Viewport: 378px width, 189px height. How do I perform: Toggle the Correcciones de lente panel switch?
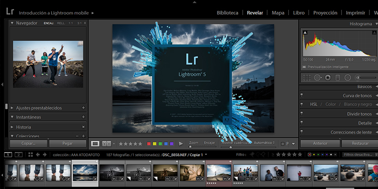coord(301,132)
